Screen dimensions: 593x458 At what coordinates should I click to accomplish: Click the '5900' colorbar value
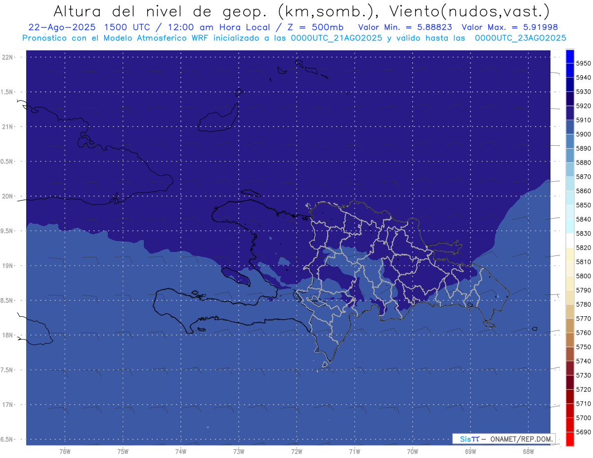pyautogui.click(x=583, y=134)
